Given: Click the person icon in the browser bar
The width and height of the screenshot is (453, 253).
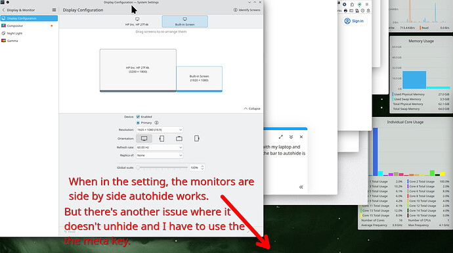Looking at the screenshot, I should (x=368, y=11).
